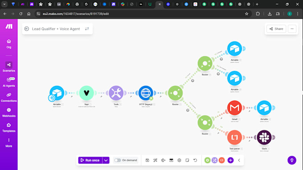Click the Undo icon in the toolbar
This screenshot has width=303, height=170.
(195, 160)
